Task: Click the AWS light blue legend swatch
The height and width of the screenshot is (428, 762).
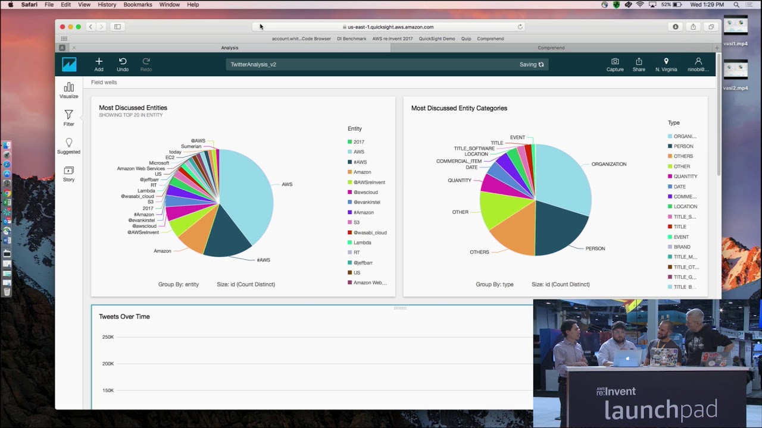Action: coord(350,152)
